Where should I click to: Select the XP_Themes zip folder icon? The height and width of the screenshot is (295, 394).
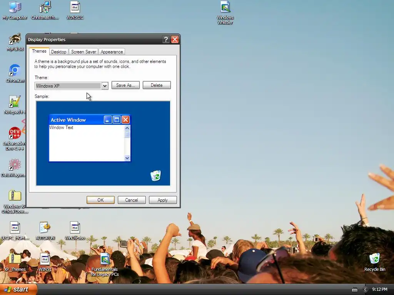(x=15, y=262)
